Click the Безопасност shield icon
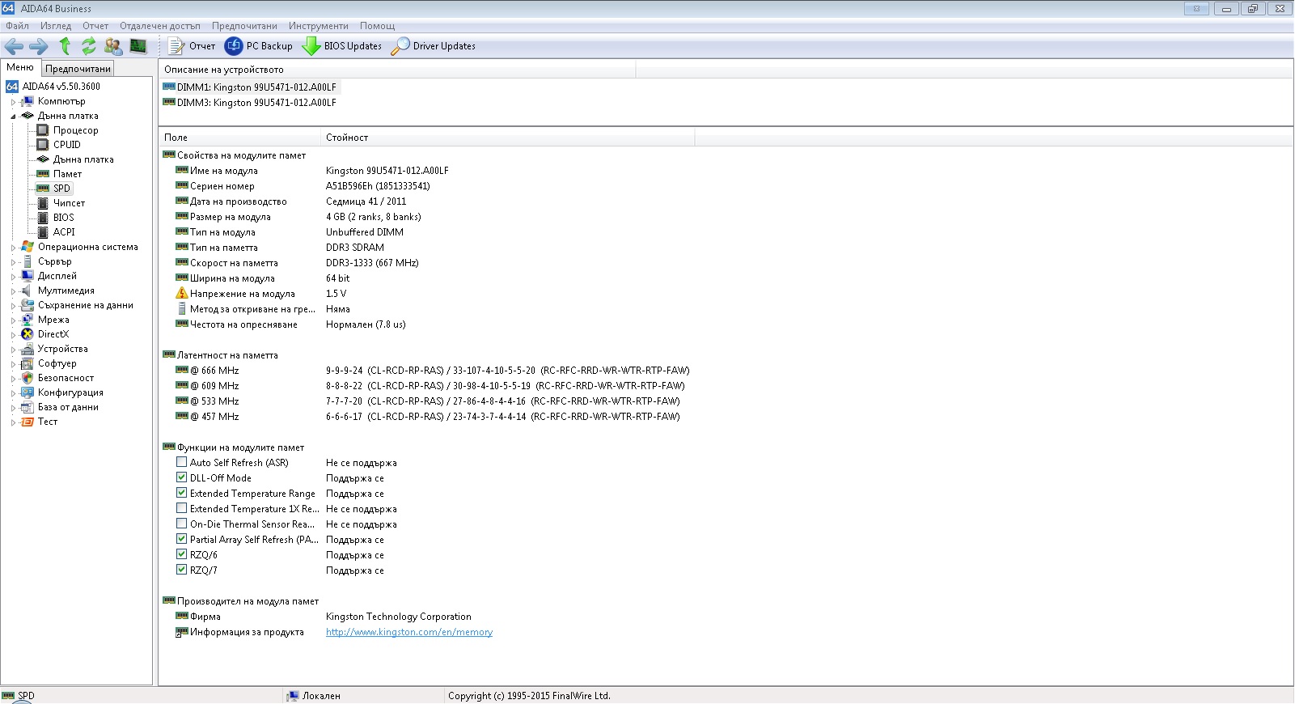Image resolution: width=1295 pixels, height=704 pixels. coord(28,378)
